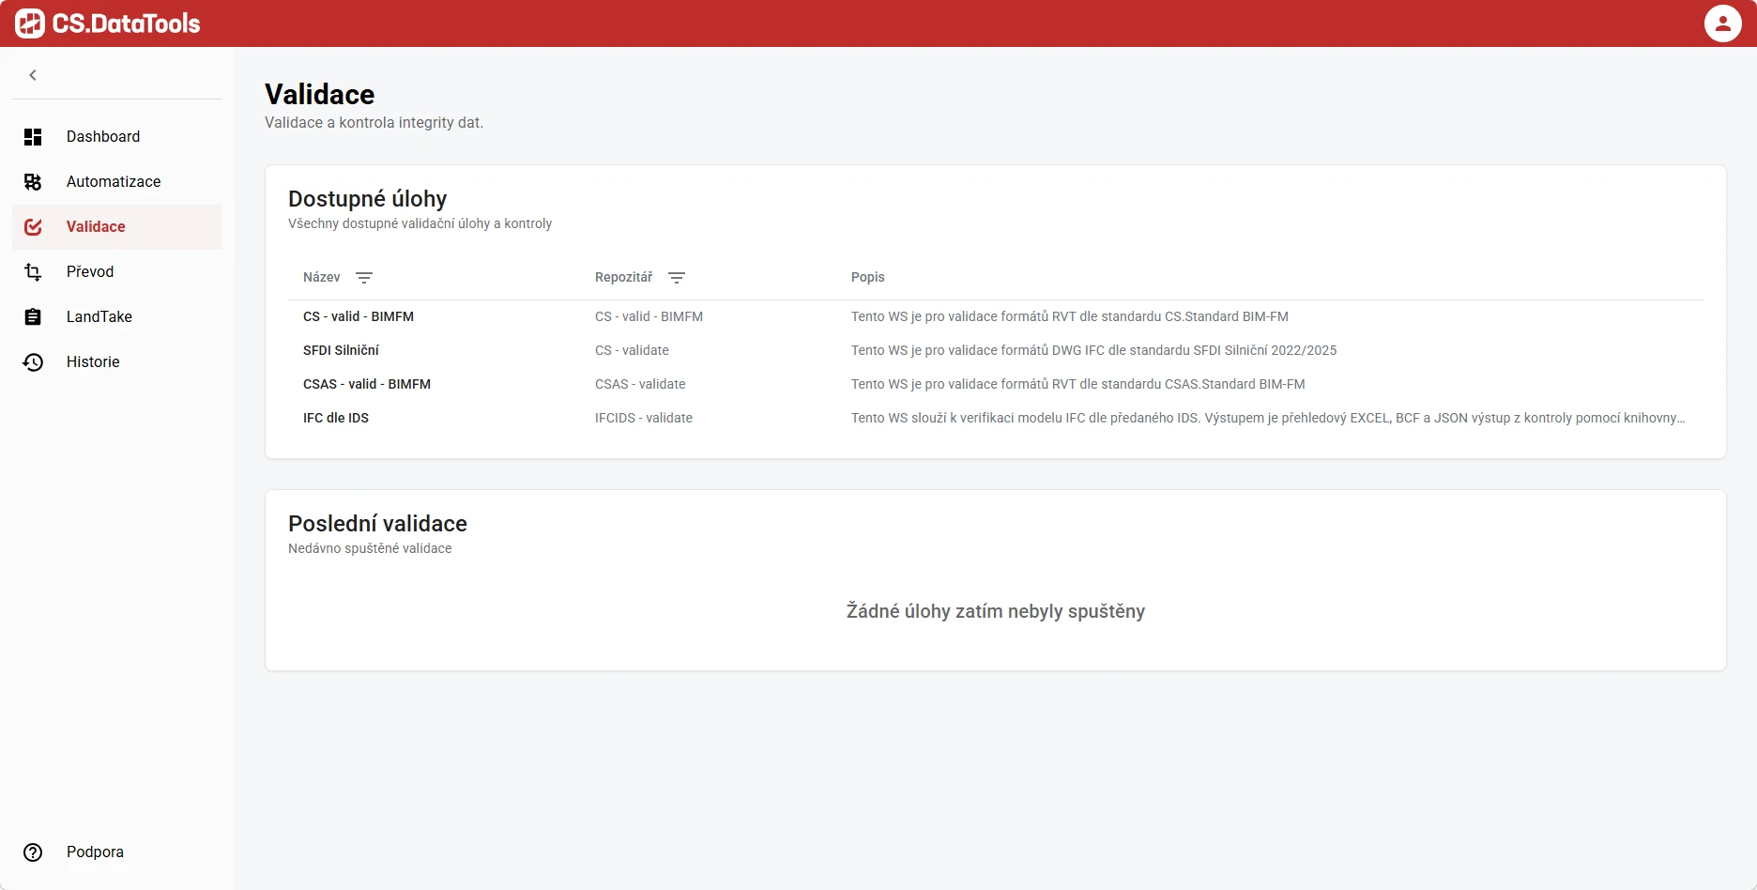Open LandTake from the sidebar
Screen dimensions: 1757x890
click(117, 317)
